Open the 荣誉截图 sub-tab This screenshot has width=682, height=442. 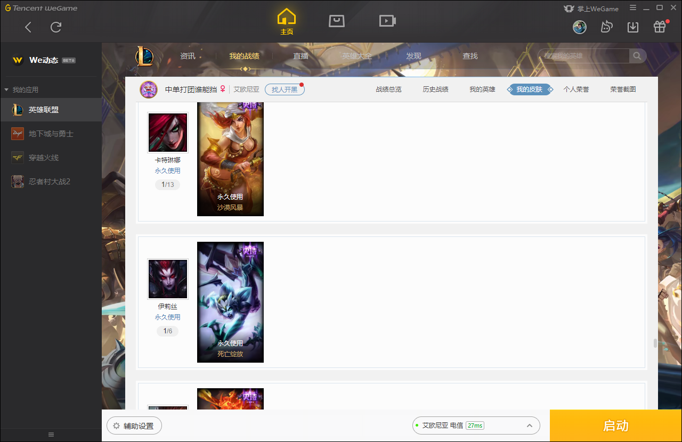click(x=623, y=89)
